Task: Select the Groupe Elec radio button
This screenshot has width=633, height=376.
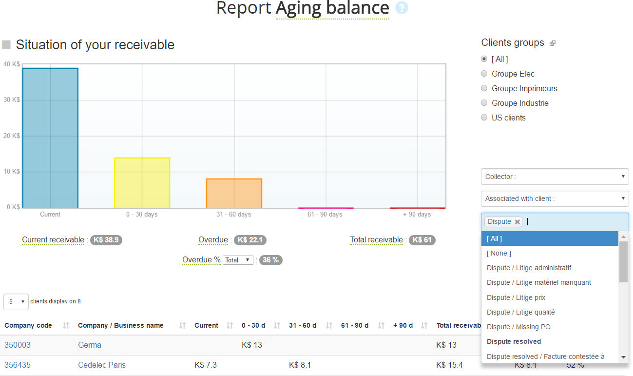Action: tap(484, 74)
